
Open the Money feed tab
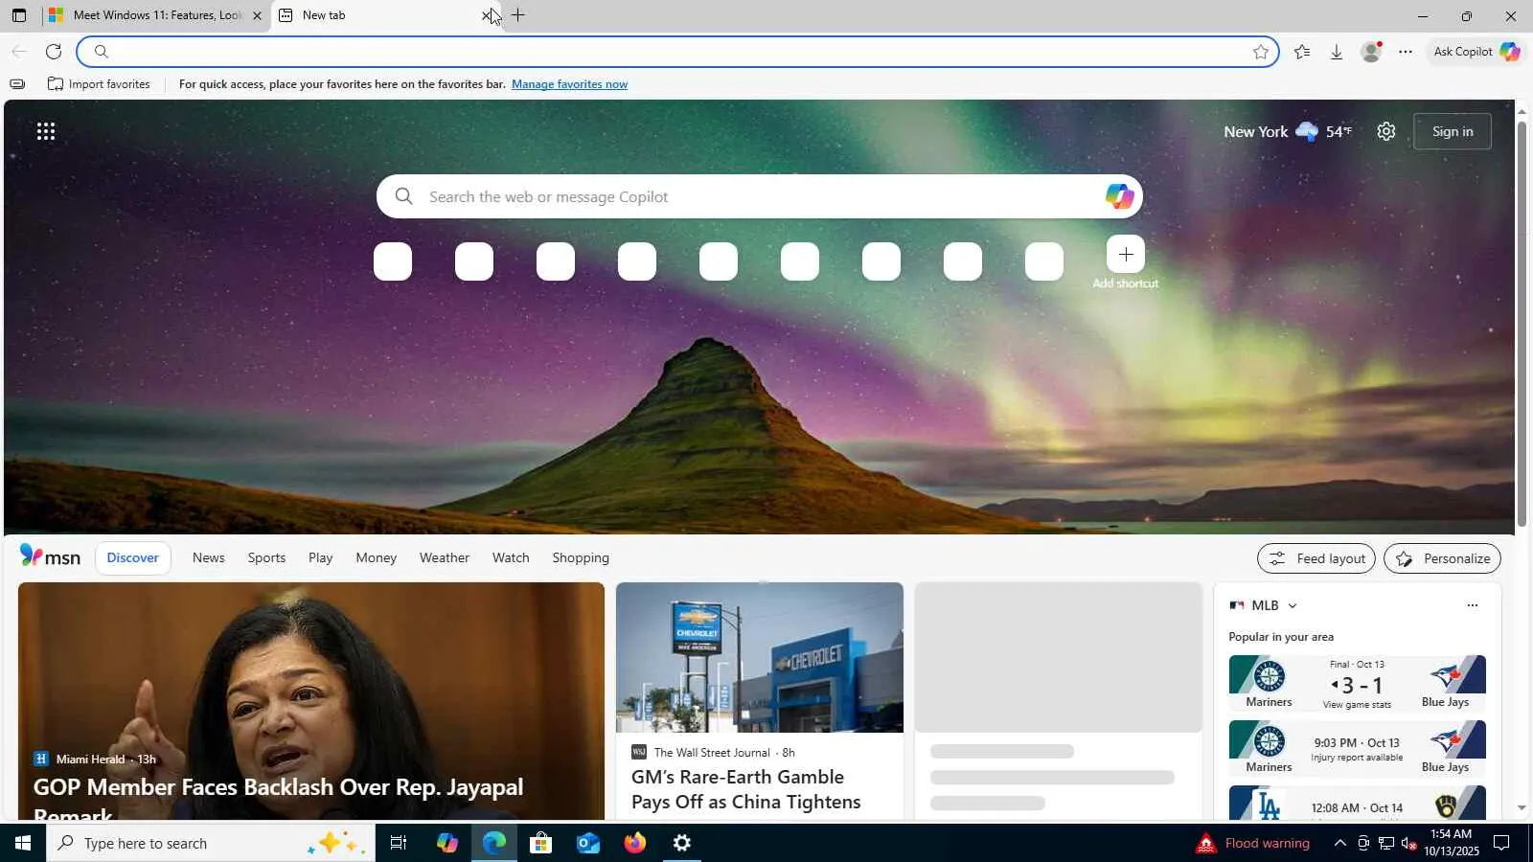click(376, 557)
